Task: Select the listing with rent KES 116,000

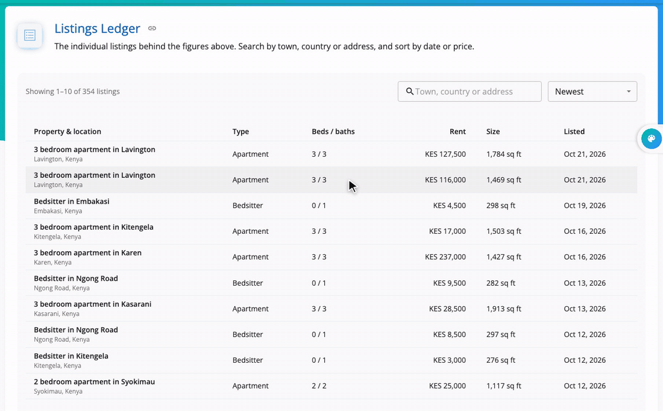Action: 331,180
